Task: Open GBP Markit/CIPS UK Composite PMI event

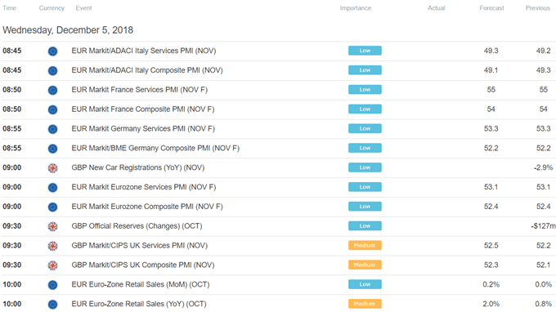Action: (143, 265)
